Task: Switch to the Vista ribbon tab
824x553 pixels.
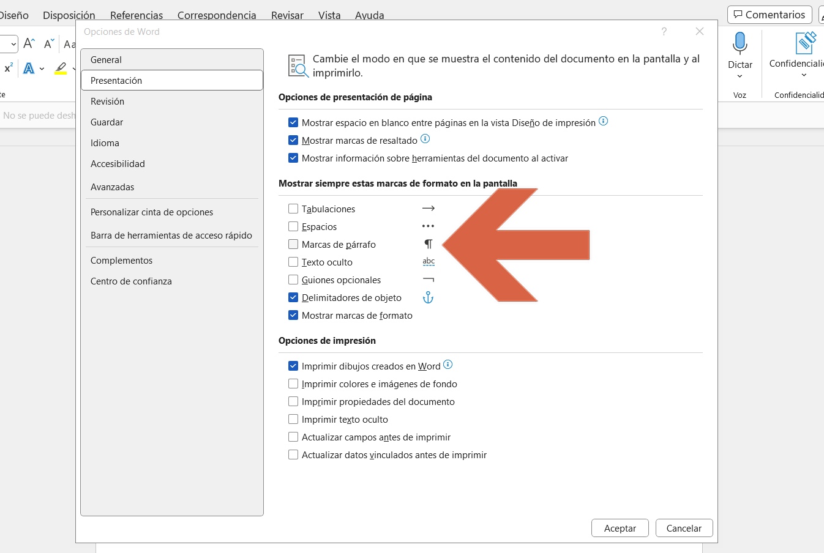Action: click(x=329, y=15)
